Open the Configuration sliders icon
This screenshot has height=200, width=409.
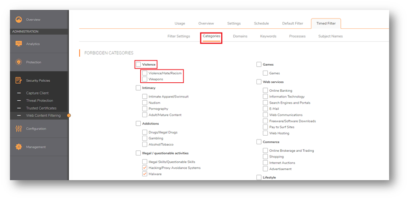click(18, 129)
